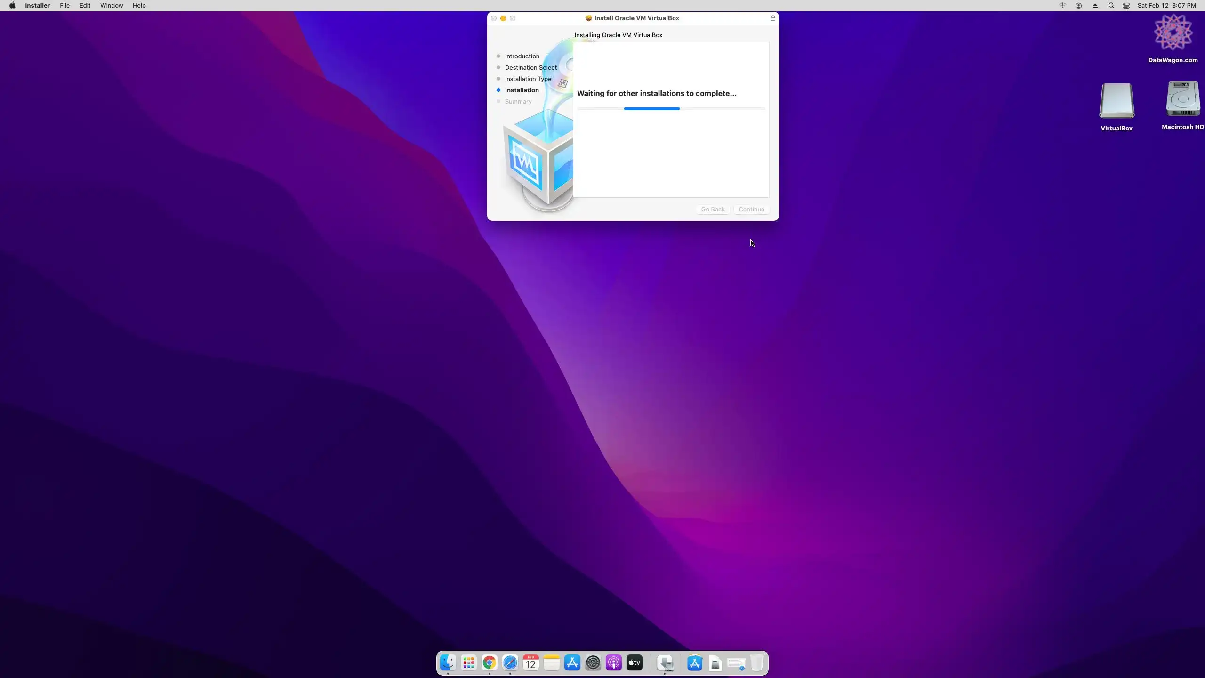
Task: Select the Installation step in sidebar
Action: pos(522,90)
